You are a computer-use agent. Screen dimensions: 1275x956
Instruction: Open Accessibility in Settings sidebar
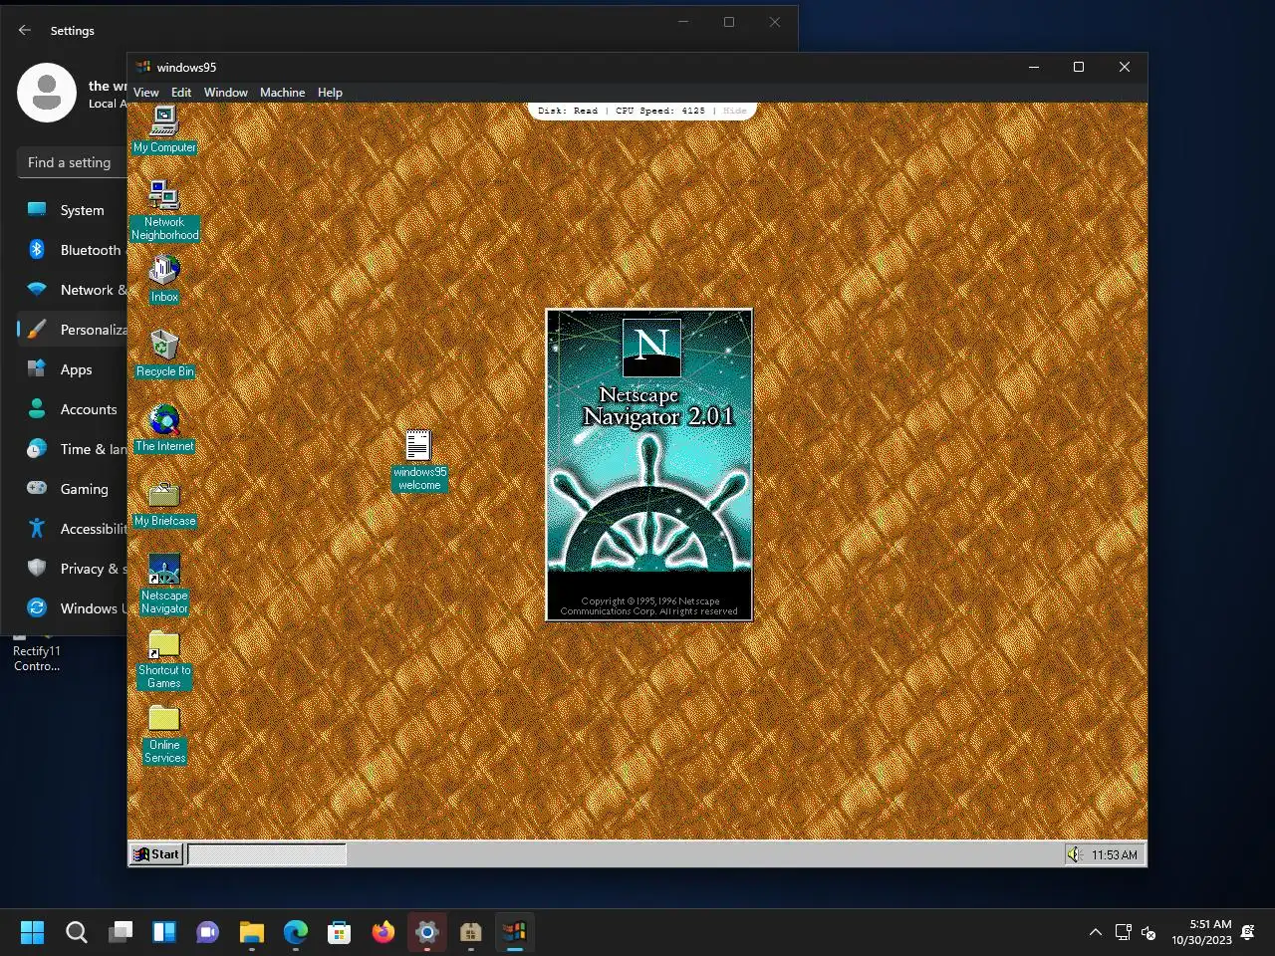coord(72,529)
